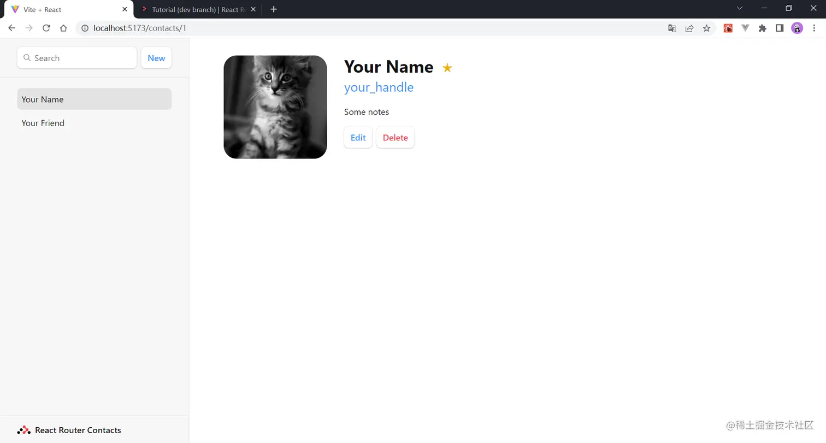Click the Google Translate icon in address bar
The width and height of the screenshot is (826, 443).
coord(671,28)
